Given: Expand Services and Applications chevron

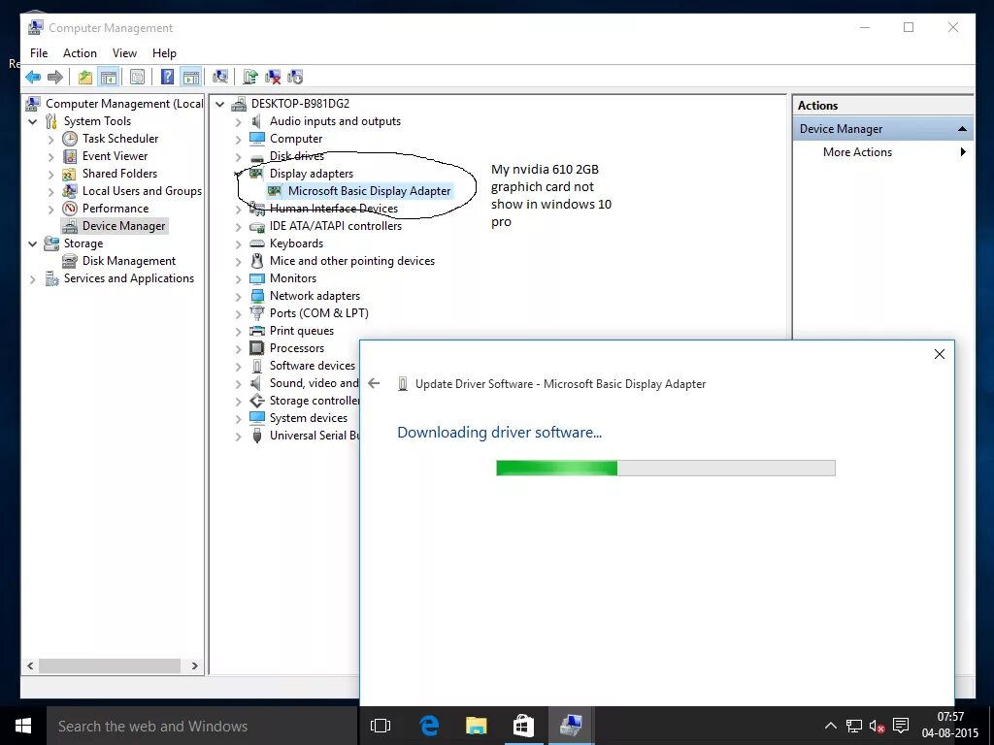Looking at the screenshot, I should 33,278.
